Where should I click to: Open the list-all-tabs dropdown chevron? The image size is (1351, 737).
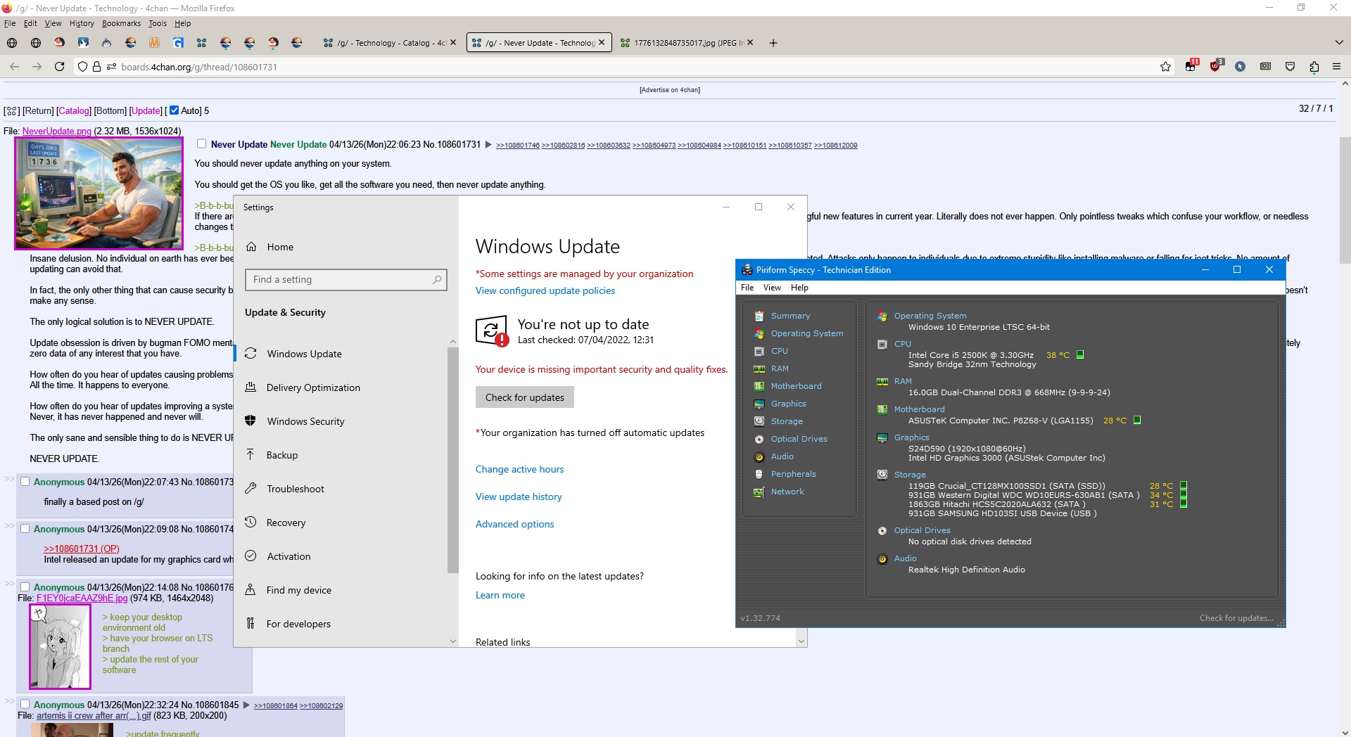pos(1338,43)
